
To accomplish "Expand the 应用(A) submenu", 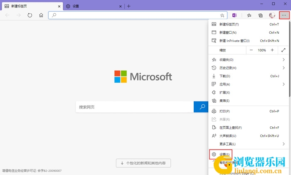I will [x=249, y=84].
